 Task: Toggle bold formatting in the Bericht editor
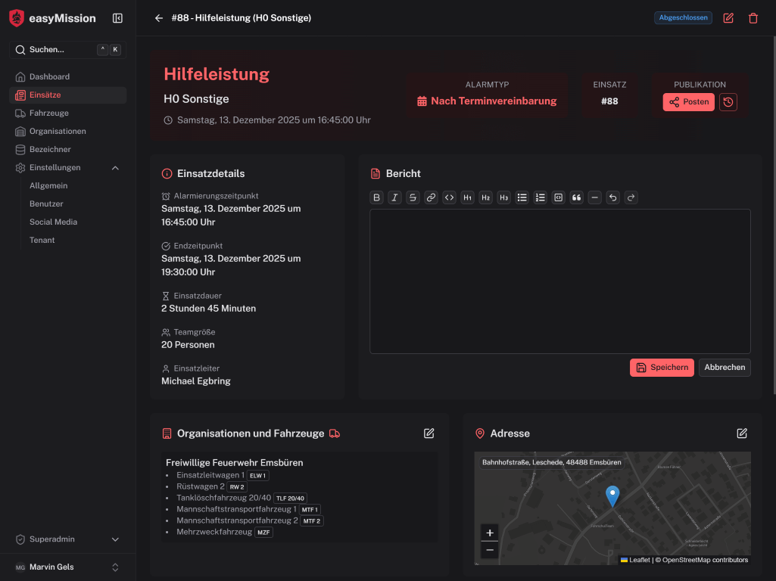tap(376, 197)
